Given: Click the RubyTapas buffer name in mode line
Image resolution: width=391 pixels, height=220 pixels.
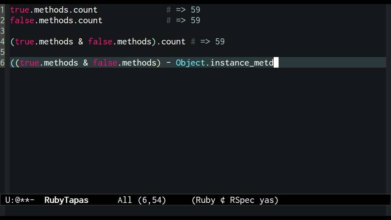Looking at the screenshot, I should click(66, 200).
